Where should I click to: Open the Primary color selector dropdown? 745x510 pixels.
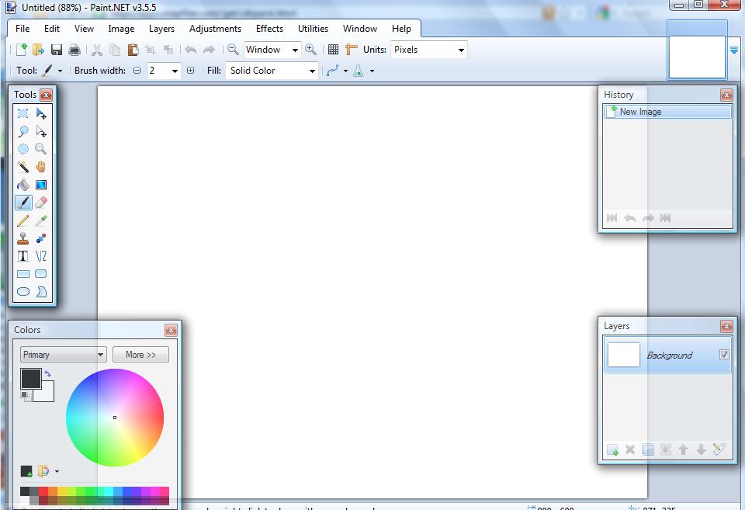pyautogui.click(x=63, y=355)
